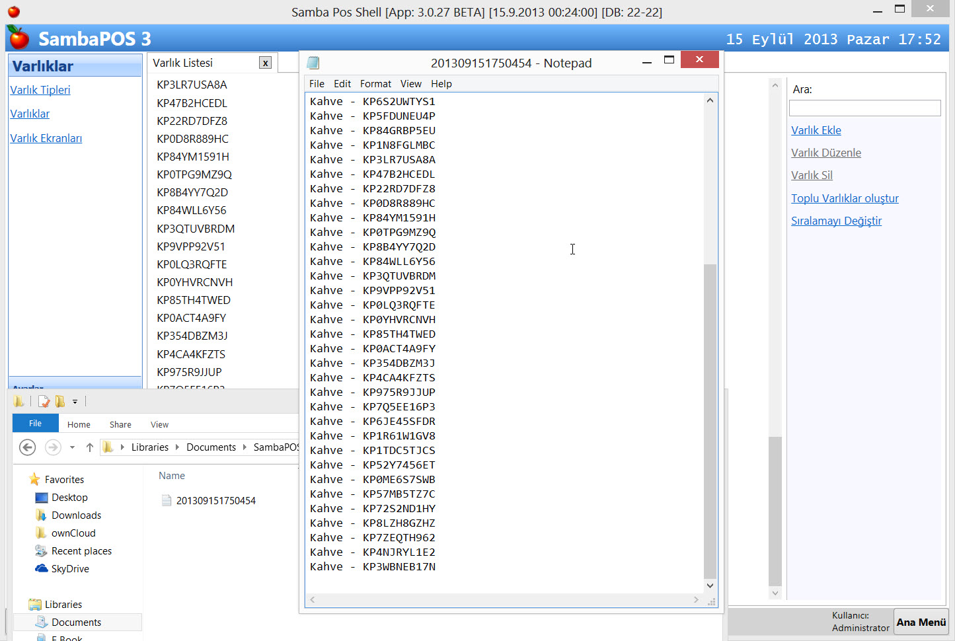Viewport: 955px width, 641px height.
Task: Click the Notepad icon in the title bar
Action: (313, 63)
